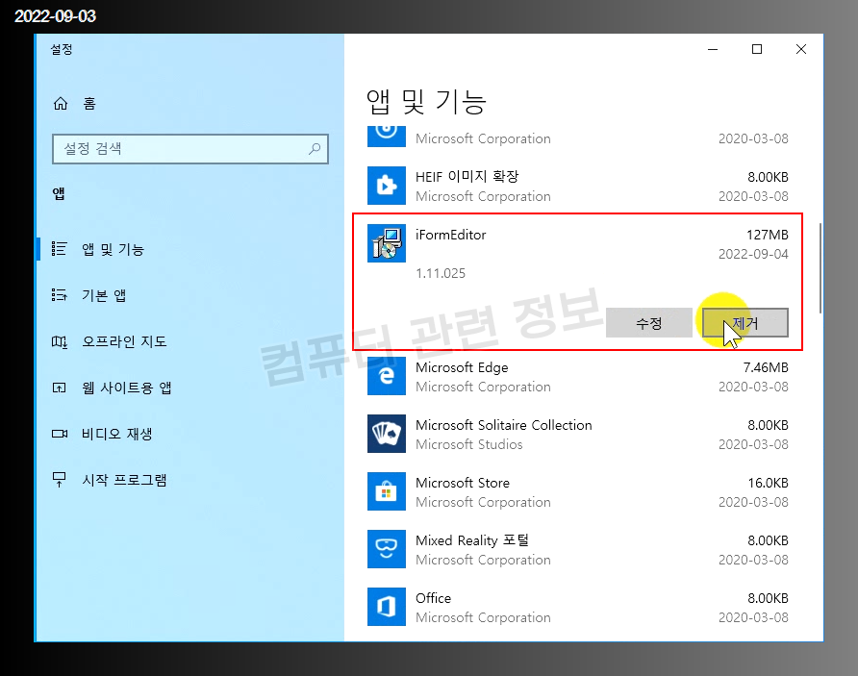Image resolution: width=858 pixels, height=676 pixels.
Task: Click the 16.0KB size of Microsoft Store
Action: pyautogui.click(x=769, y=483)
